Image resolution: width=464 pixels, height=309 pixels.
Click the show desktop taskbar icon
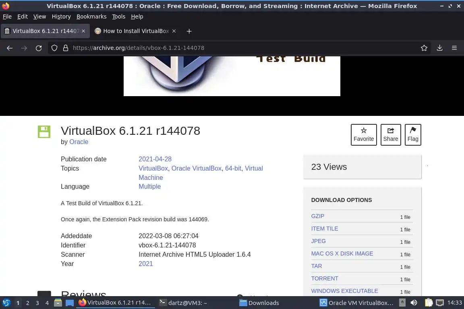click(70, 303)
